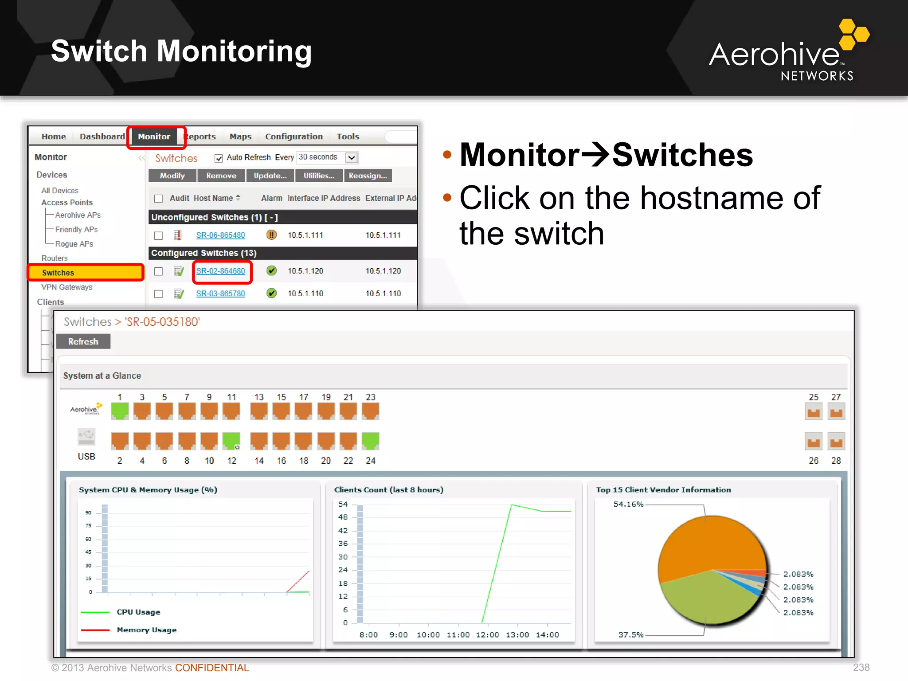Click the Refresh button
Viewport: 908px width, 681px height.
click(x=83, y=341)
